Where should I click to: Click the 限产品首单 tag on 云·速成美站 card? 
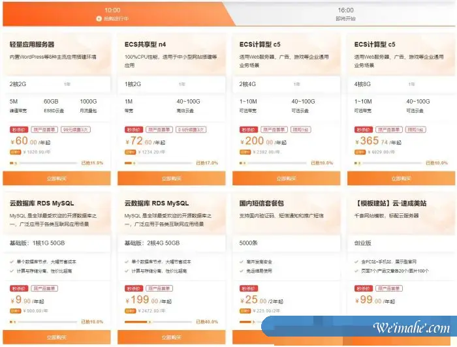point(389,288)
